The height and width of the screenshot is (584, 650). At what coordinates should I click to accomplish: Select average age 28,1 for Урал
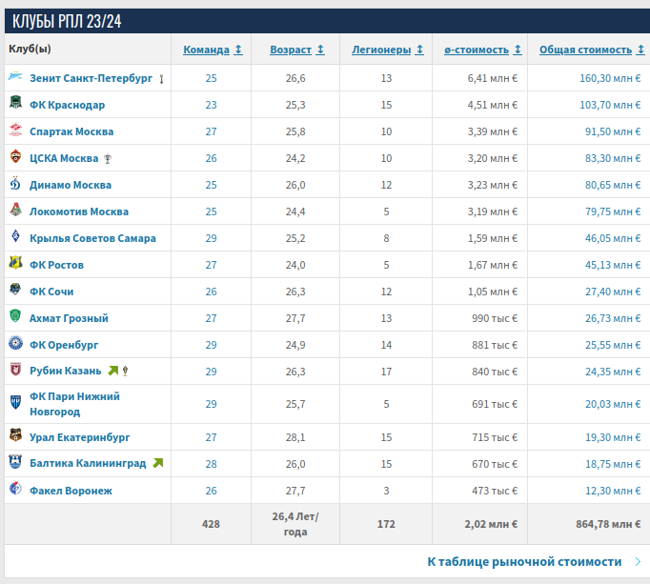[295, 437]
